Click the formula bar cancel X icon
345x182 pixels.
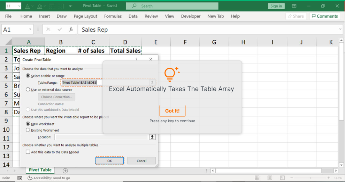point(48,30)
